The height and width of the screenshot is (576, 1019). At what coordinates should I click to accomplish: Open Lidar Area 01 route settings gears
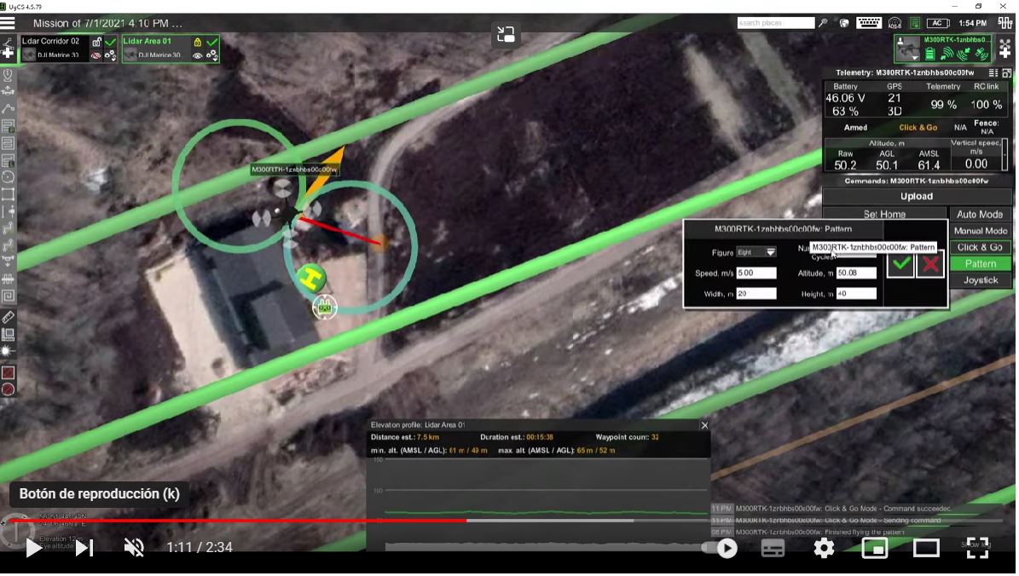[x=211, y=56]
